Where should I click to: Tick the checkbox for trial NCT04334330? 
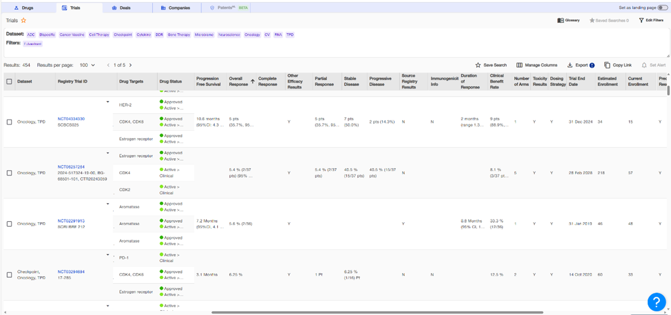(x=9, y=122)
